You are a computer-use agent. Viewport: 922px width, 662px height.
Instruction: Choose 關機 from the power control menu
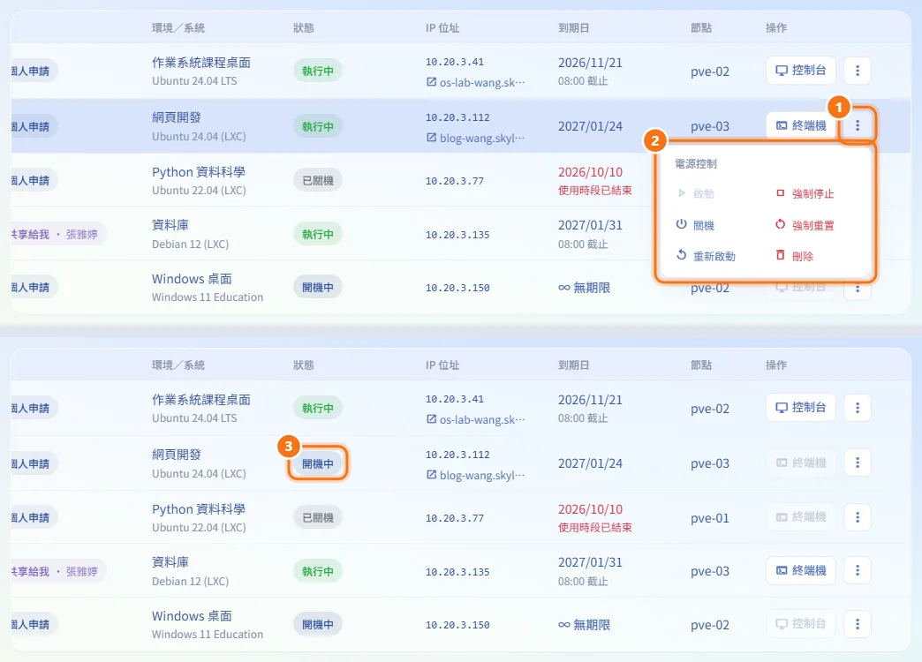tap(695, 225)
